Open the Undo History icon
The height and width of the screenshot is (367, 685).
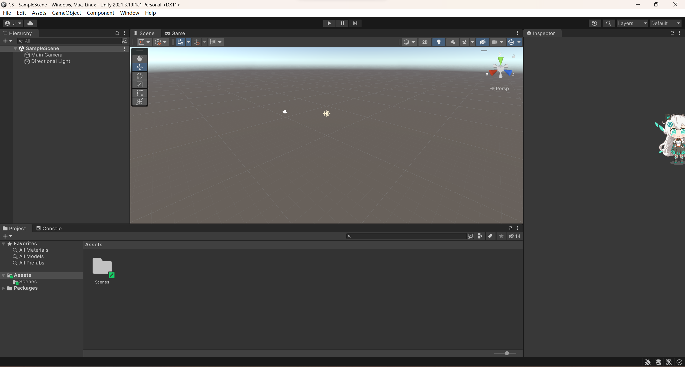click(595, 23)
